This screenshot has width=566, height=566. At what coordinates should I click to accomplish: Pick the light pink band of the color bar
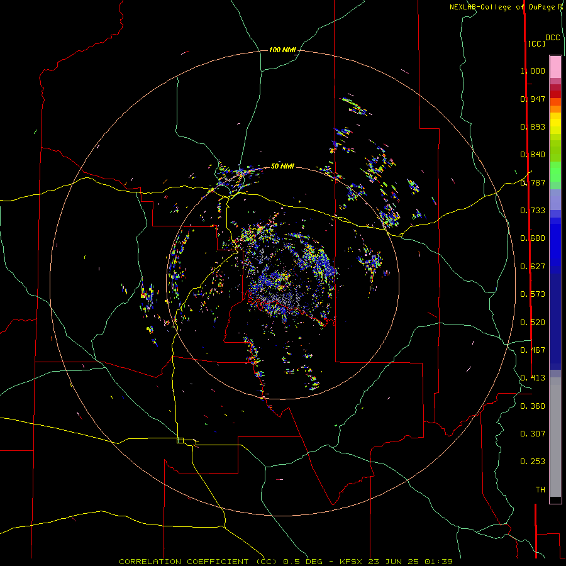tap(555, 67)
